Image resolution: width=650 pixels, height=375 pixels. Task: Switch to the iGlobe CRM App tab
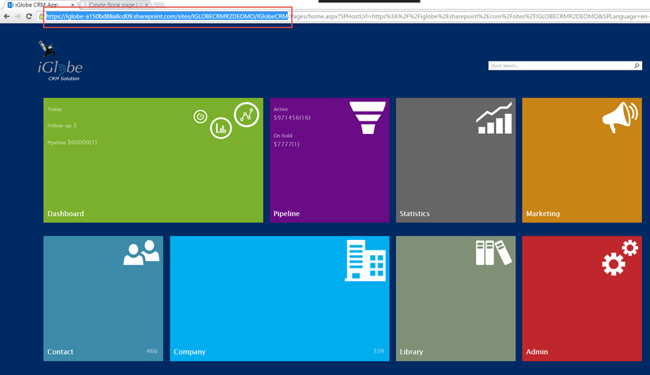click(x=40, y=5)
